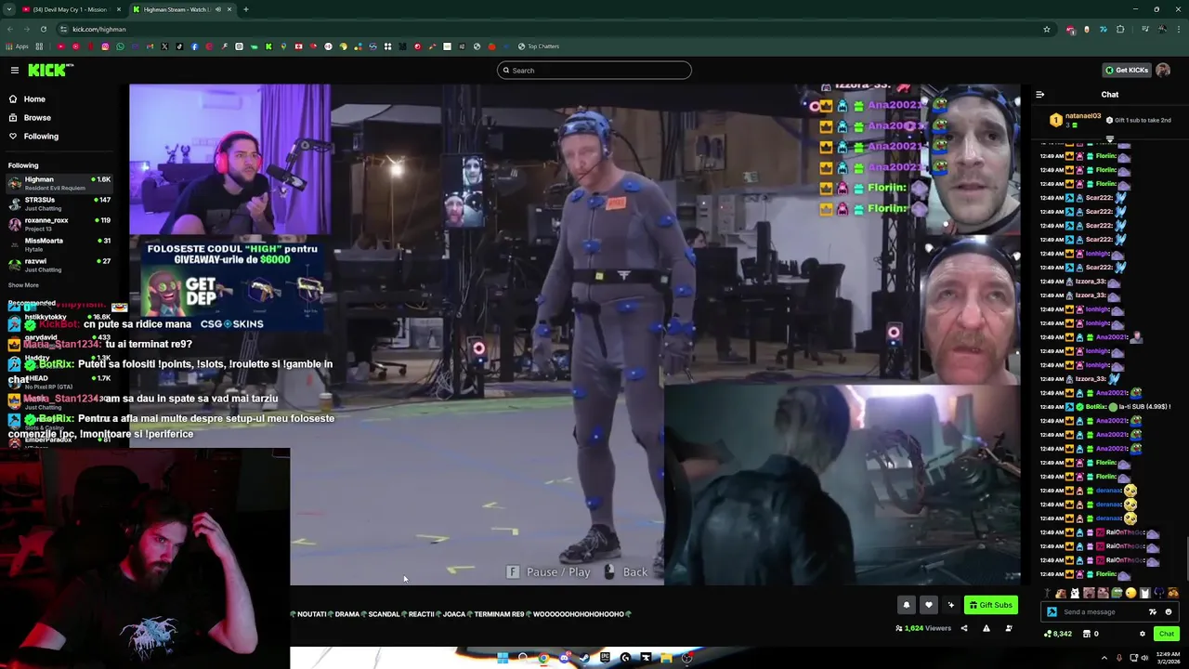This screenshot has width=1189, height=669.
Task: Open the emote picker smiley icon
Action: pyautogui.click(x=1169, y=611)
